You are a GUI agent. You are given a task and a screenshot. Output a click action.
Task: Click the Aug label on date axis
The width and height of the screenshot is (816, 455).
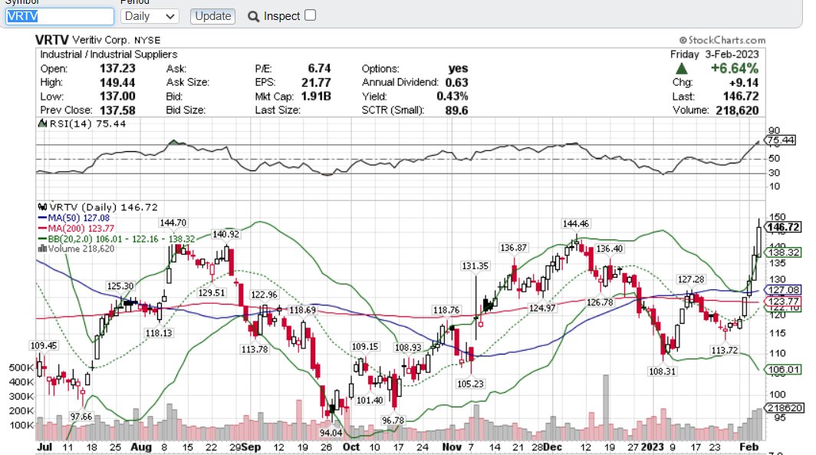click(x=141, y=447)
